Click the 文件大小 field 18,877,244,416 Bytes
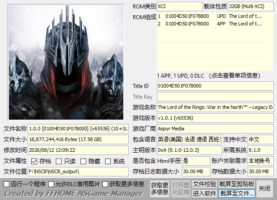Image resolution: width=277 pixels, height=200 pixels. coord(78,139)
